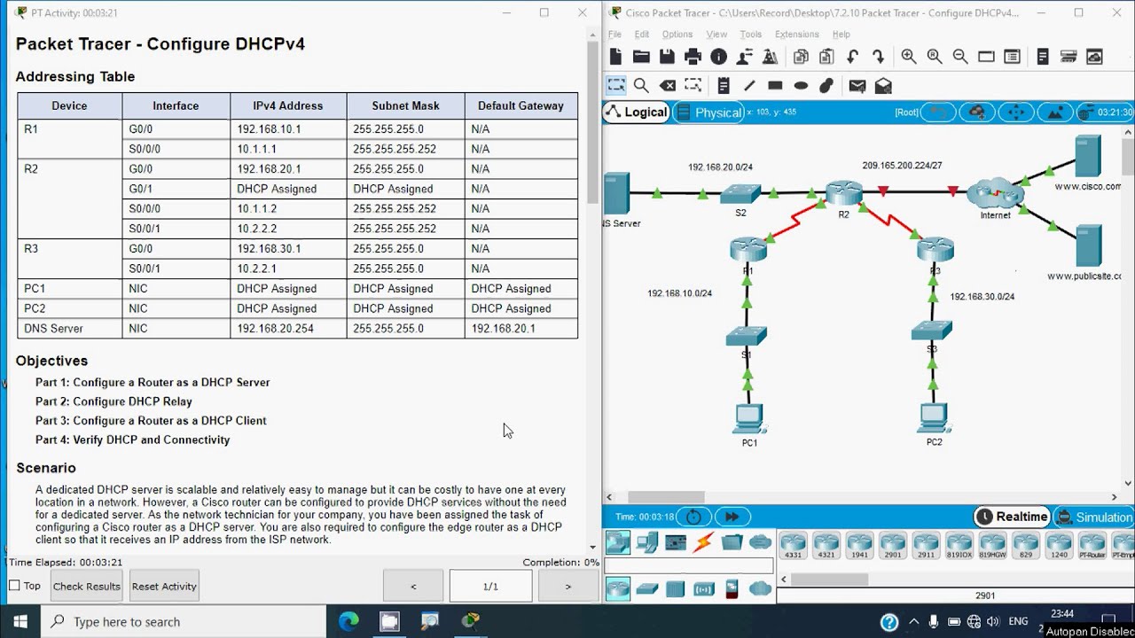Choose the Place Note tool
The width and height of the screenshot is (1135, 638).
click(724, 86)
